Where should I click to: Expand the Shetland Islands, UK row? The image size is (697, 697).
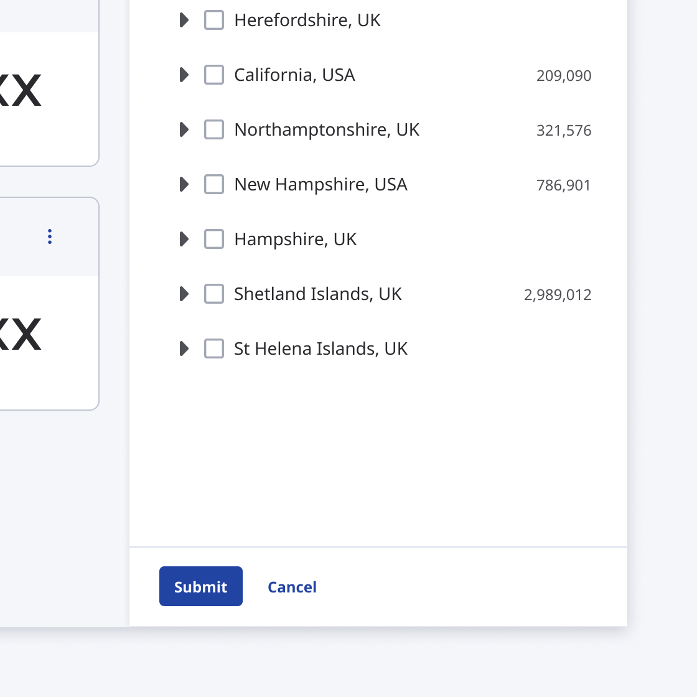(x=184, y=294)
